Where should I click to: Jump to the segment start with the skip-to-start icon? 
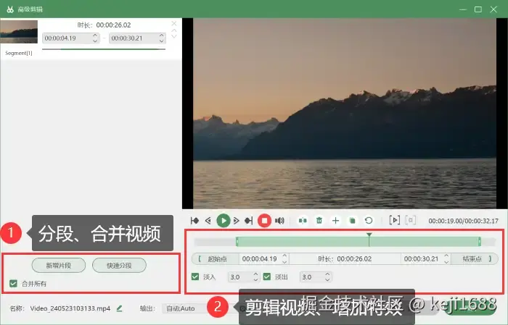click(194, 221)
